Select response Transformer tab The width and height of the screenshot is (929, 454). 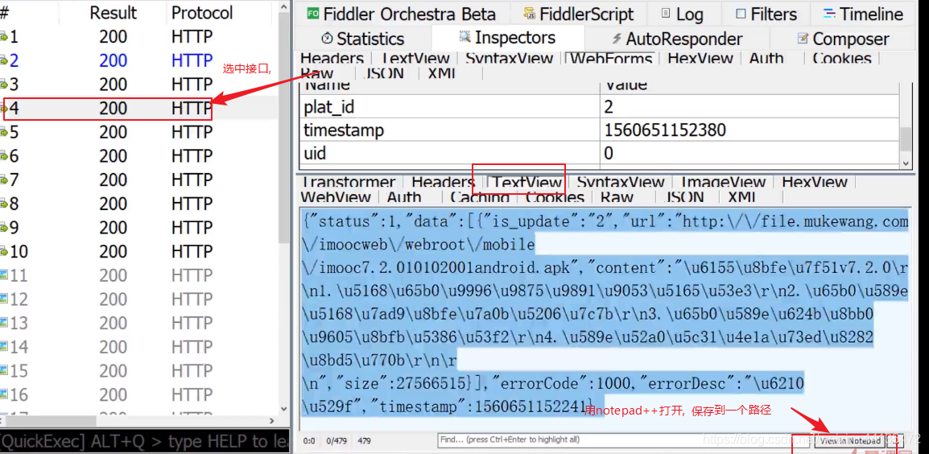pyautogui.click(x=349, y=182)
